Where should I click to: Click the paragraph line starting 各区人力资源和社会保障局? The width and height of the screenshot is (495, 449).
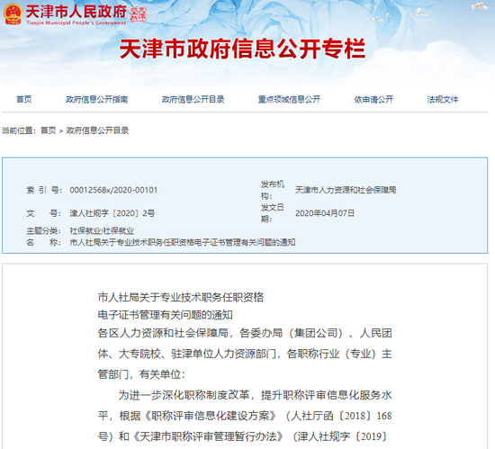point(245,333)
